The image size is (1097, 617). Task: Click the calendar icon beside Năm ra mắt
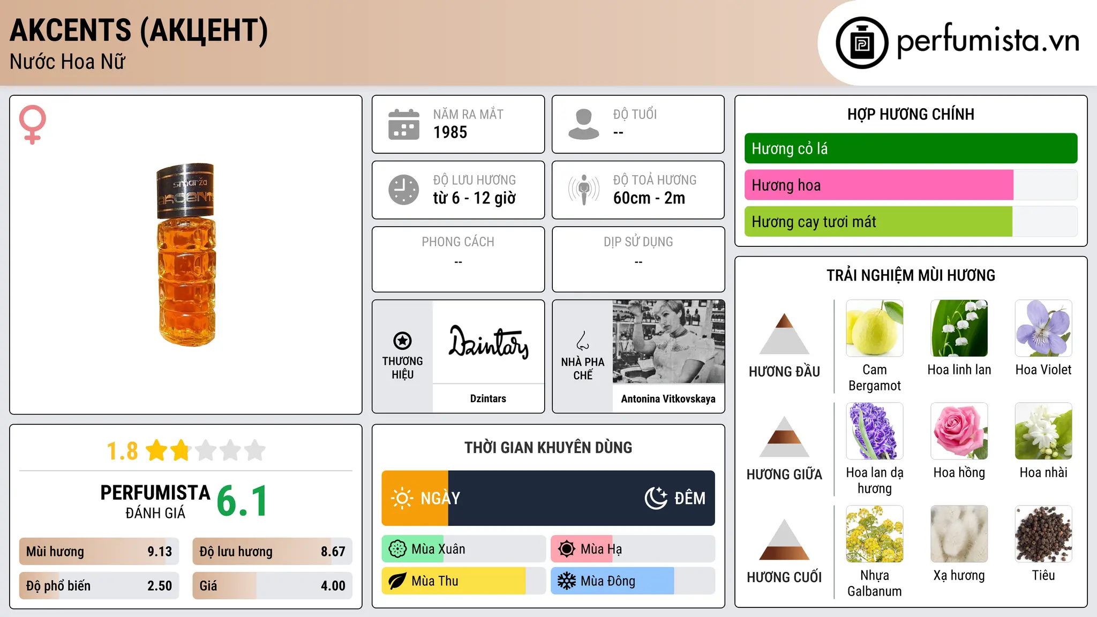click(x=404, y=124)
